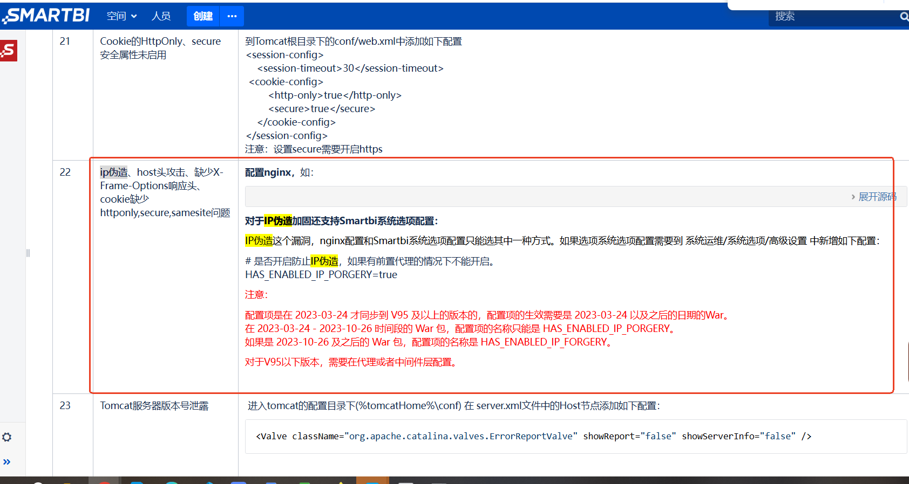Click the "ip伪造、host头攻击" issue cell
The image size is (909, 484).
[x=165, y=192]
